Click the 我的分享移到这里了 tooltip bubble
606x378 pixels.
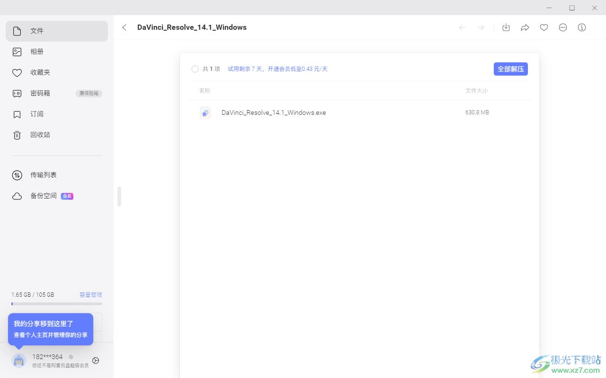51,329
